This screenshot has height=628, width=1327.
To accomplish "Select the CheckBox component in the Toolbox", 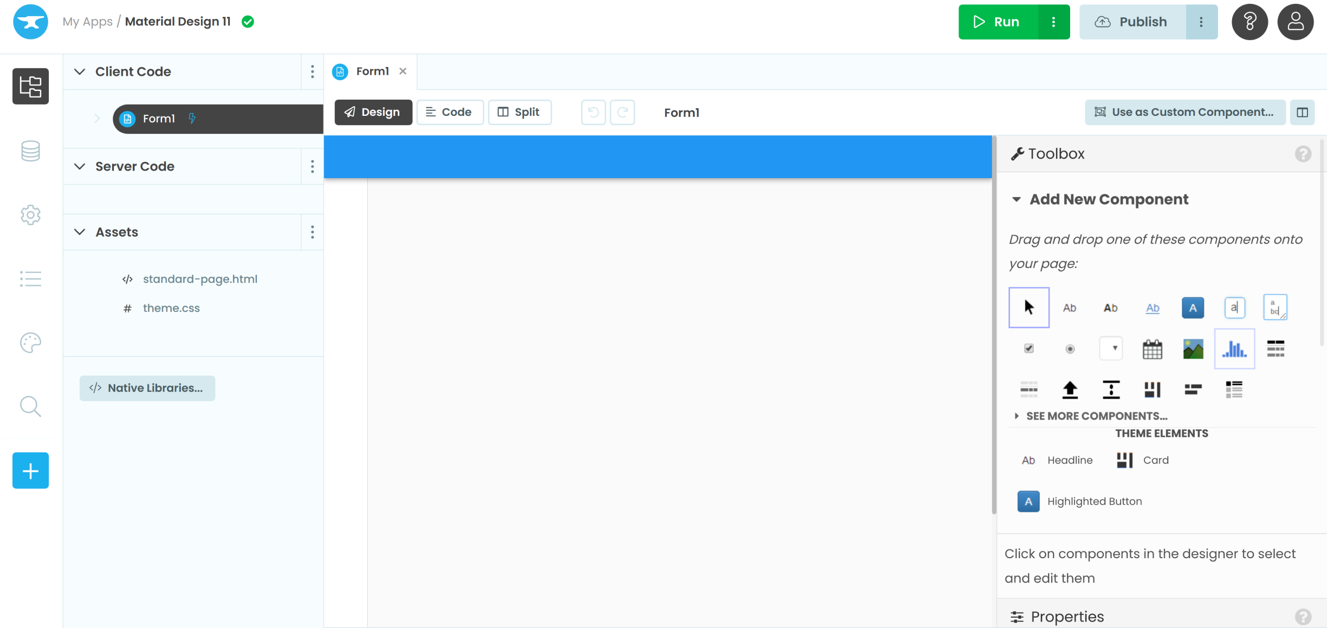I will [x=1028, y=349].
